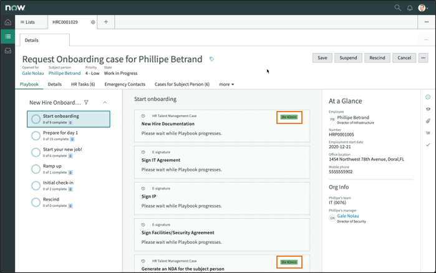Viewport: 436px width, 273px height.
Task: Suspend the onboarding case
Action: click(x=348, y=58)
